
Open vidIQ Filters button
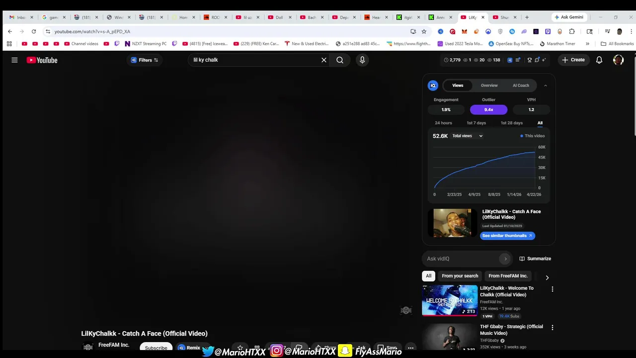click(x=145, y=60)
